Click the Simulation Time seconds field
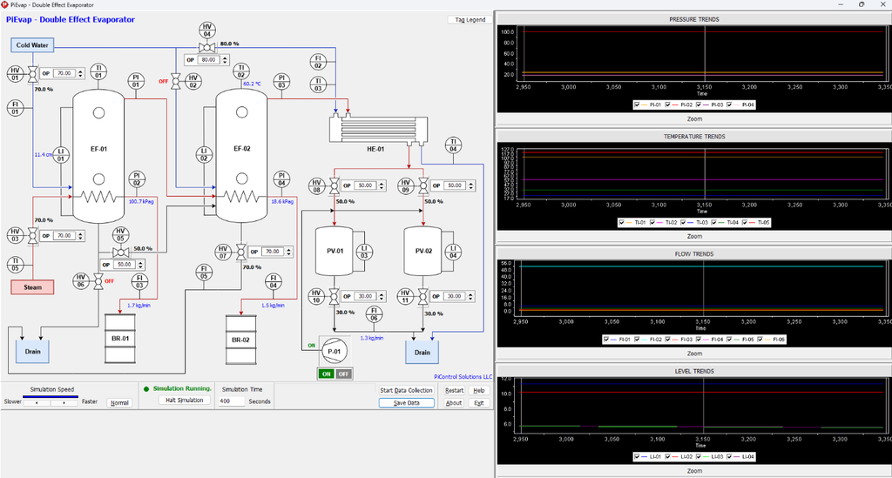The width and height of the screenshot is (892, 478). click(231, 401)
